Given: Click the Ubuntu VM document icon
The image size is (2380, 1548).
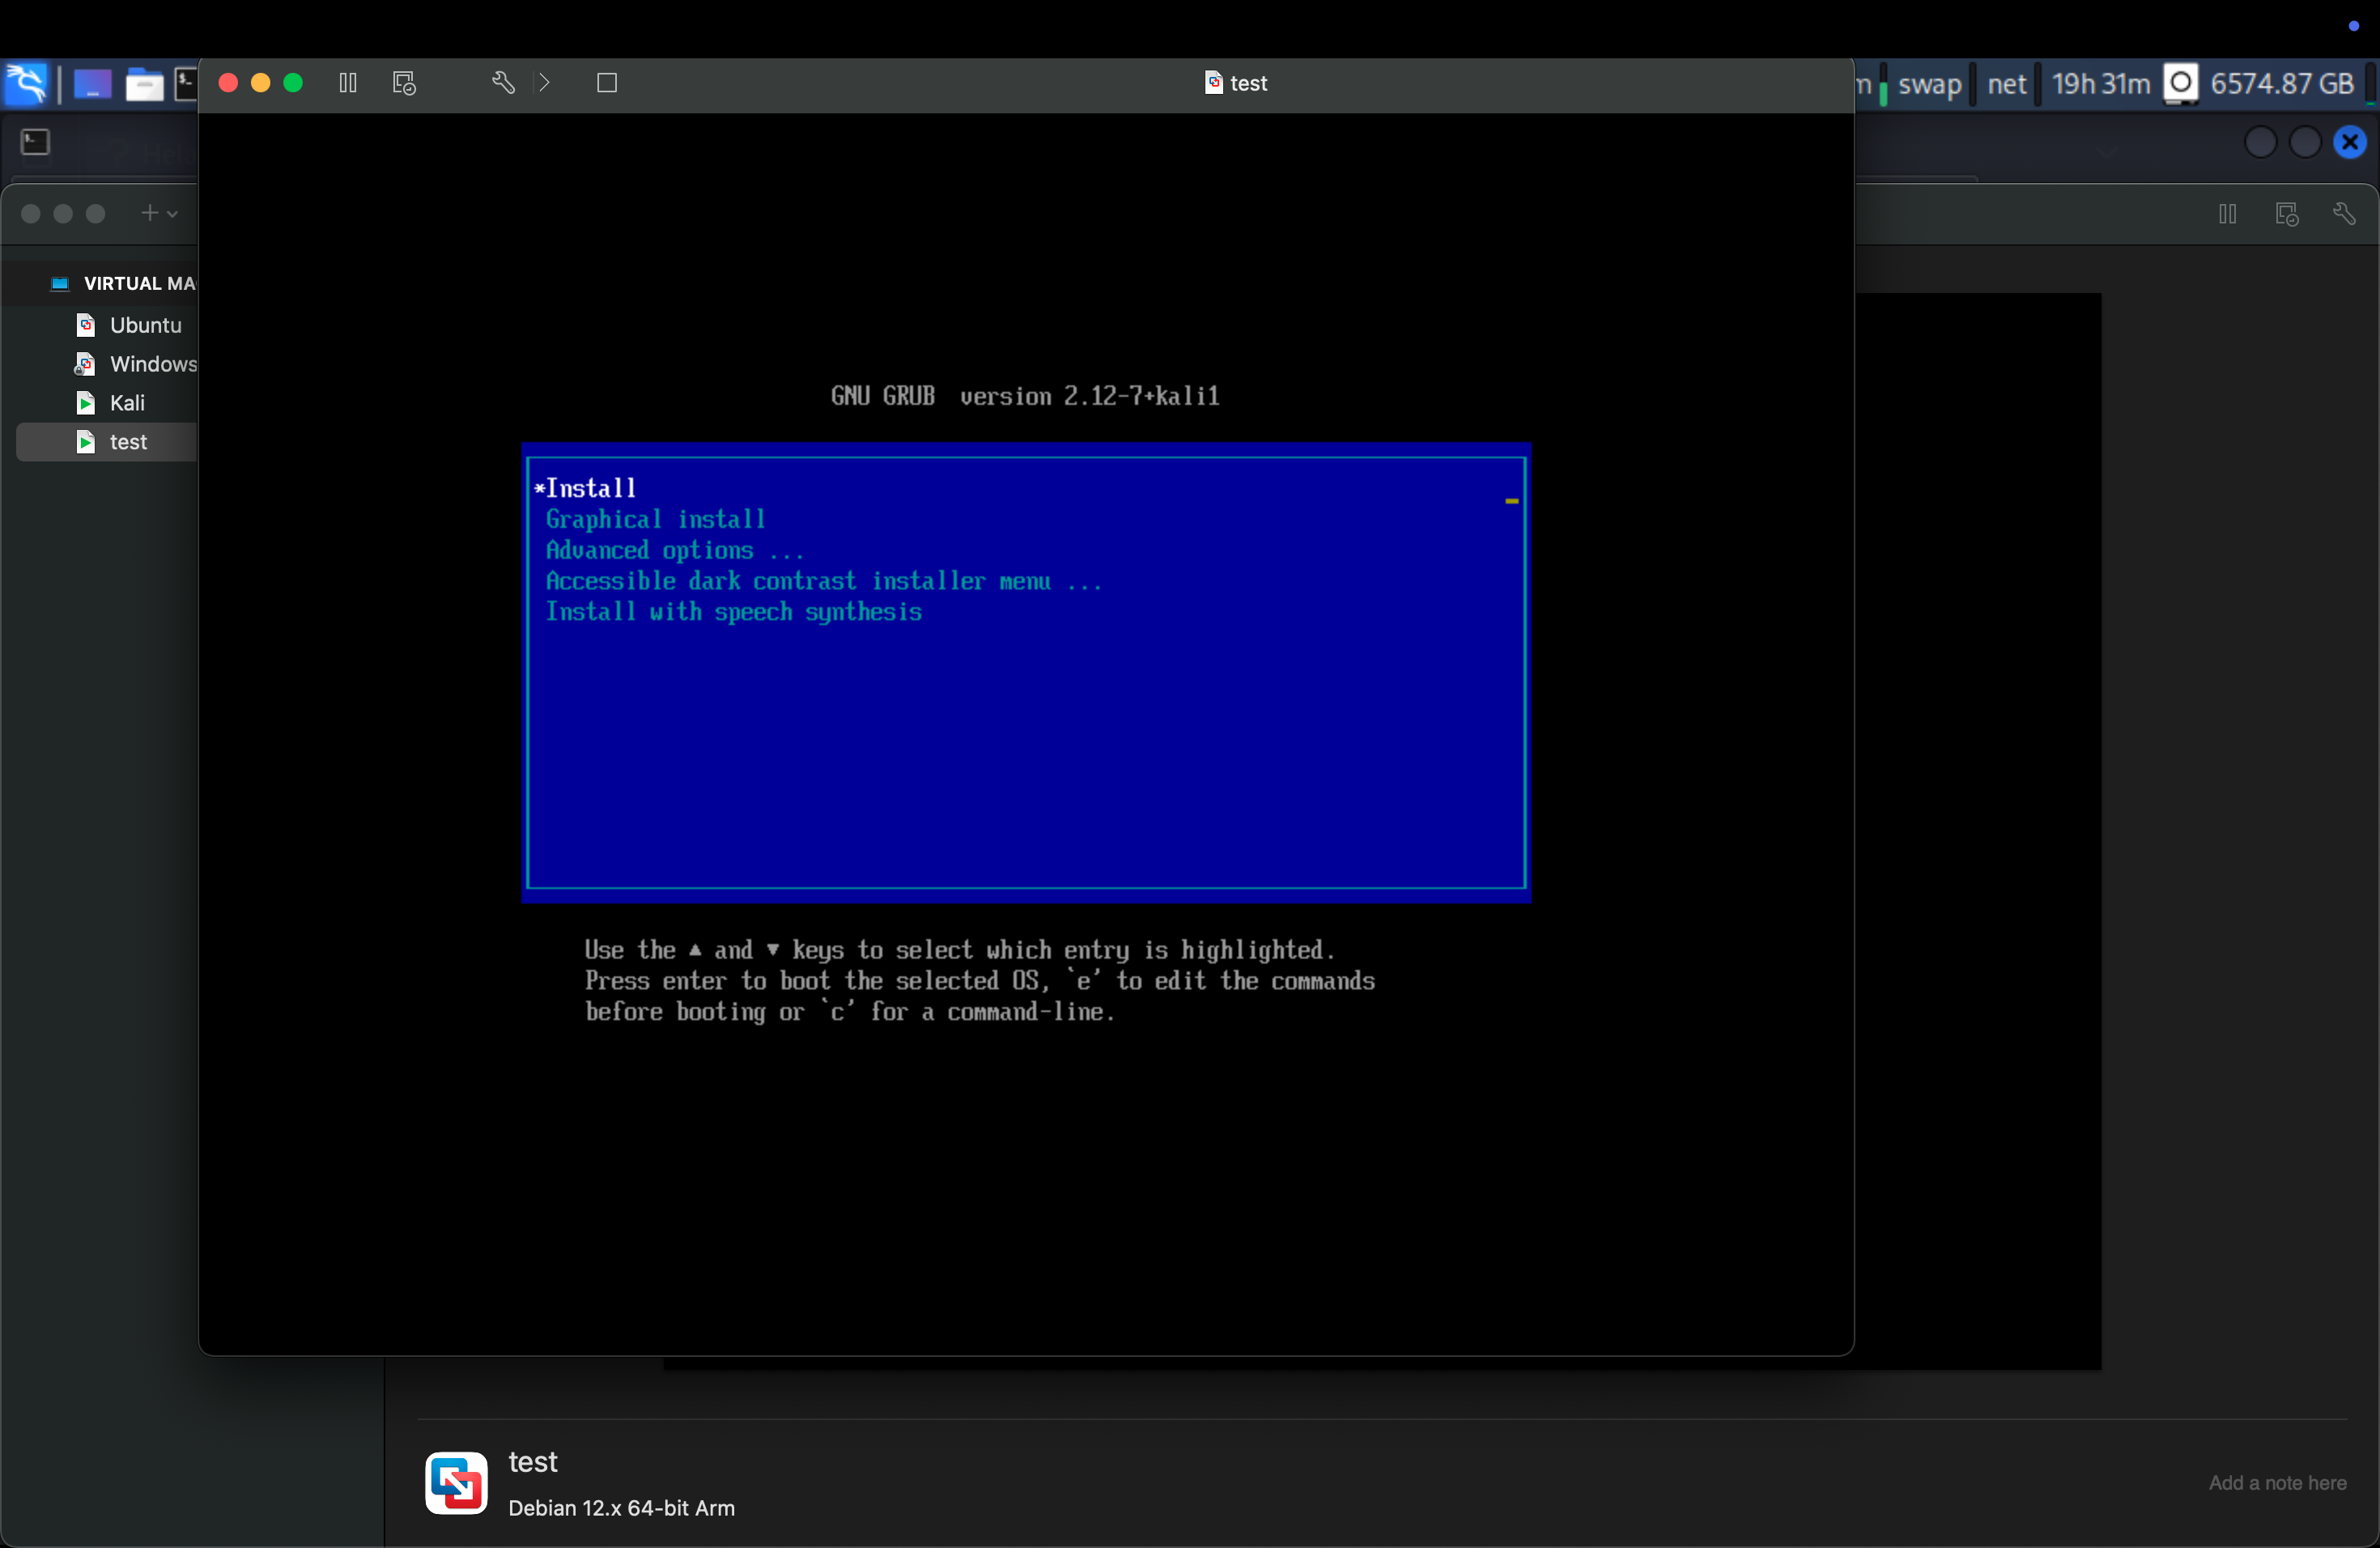Looking at the screenshot, I should click(x=86, y=325).
